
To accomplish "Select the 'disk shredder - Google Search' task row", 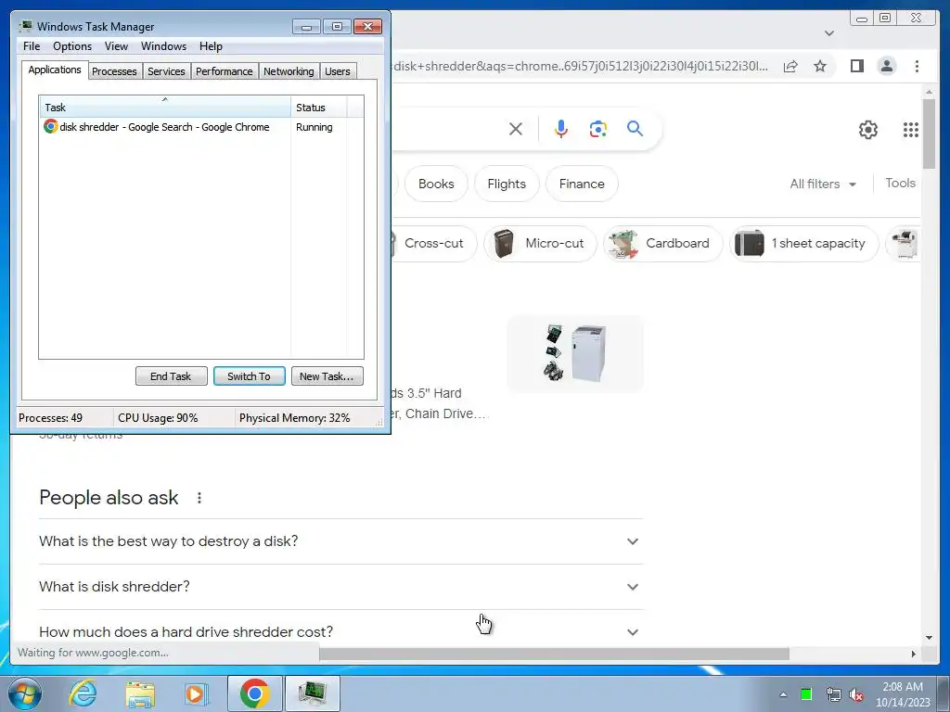I will tap(201, 127).
